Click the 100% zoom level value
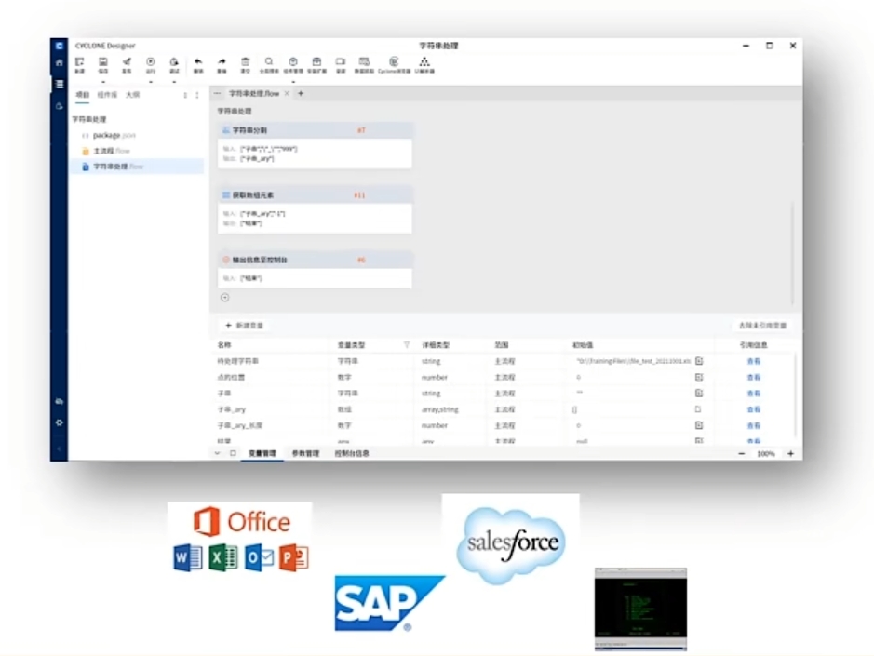Screen dimensions: 874x656 point(766,454)
